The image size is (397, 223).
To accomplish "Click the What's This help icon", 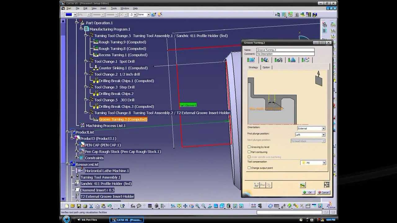I will pyautogui.click(x=123, y=206).
